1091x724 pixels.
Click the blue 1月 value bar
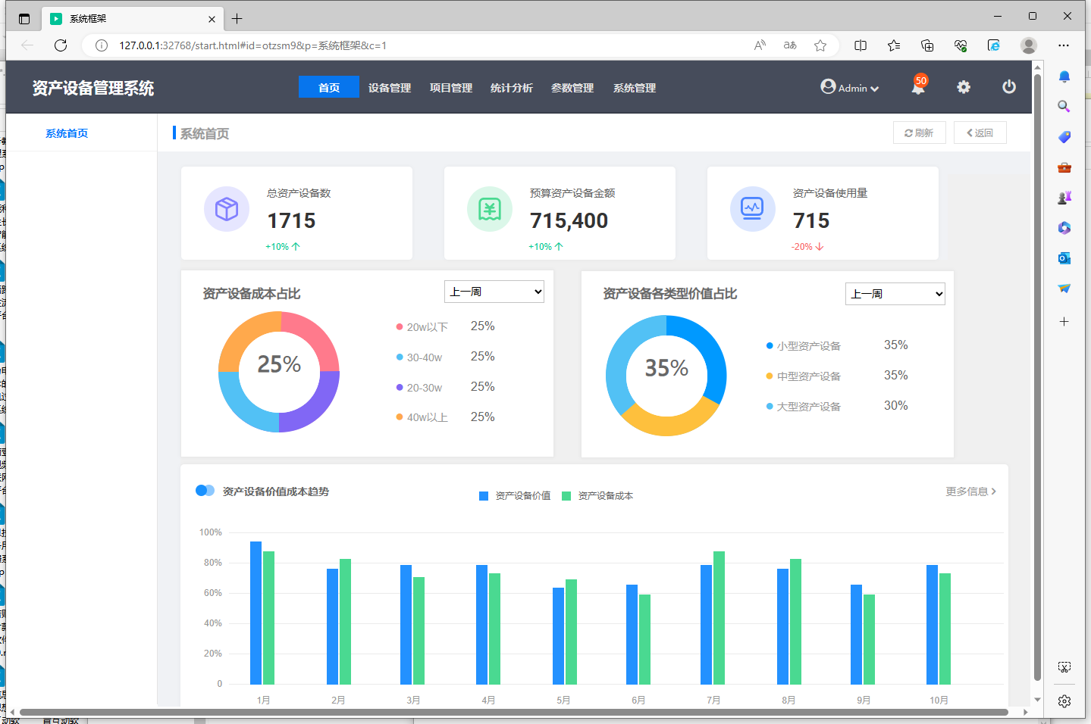point(256,613)
